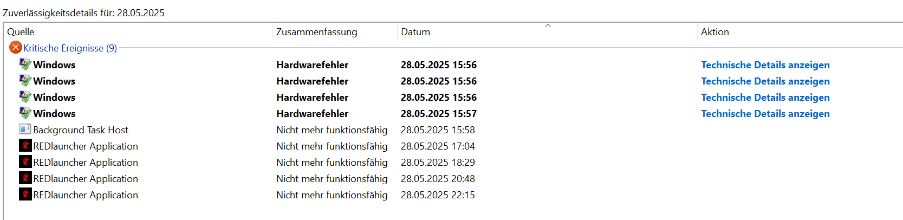Open technical details for 15:57 Hardwarefehler
Image resolution: width=903 pixels, height=220 pixels.
pyautogui.click(x=765, y=114)
